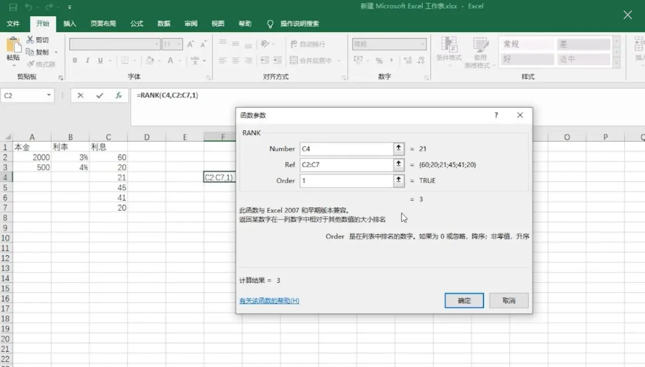Click the fill color paint bucket
The height and width of the screenshot is (367, 645).
[x=149, y=60]
